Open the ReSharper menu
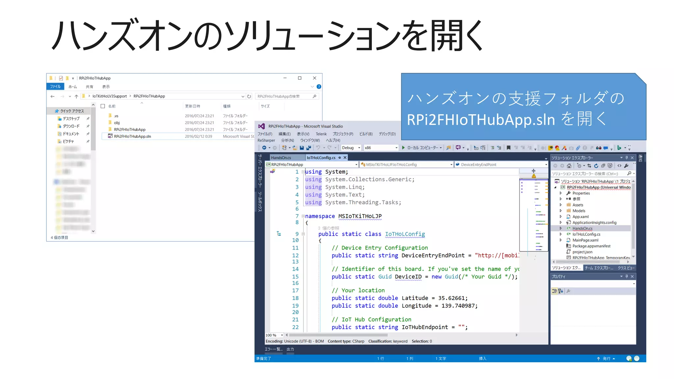 coord(266,140)
